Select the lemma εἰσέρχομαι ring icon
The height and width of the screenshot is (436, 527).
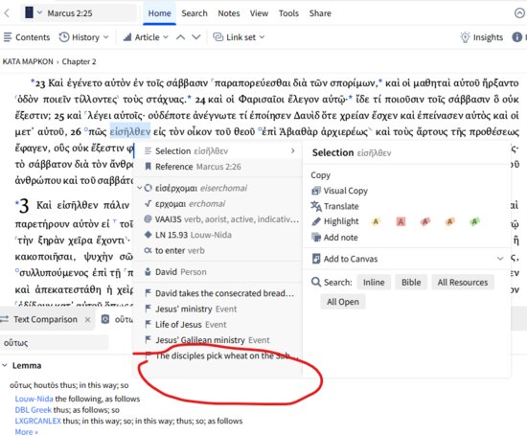148,188
